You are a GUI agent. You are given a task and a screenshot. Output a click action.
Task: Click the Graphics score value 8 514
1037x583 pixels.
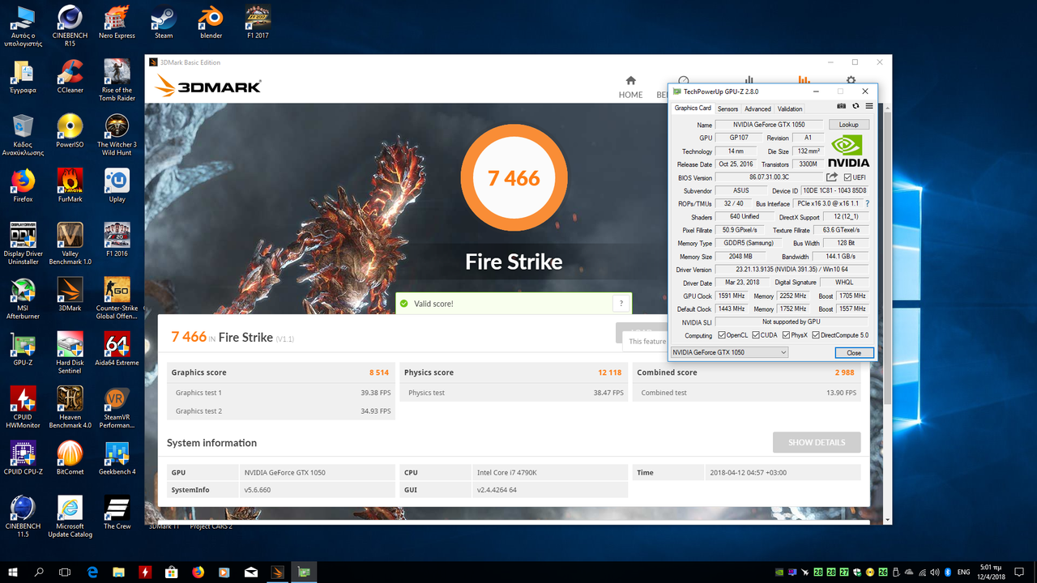(x=380, y=372)
